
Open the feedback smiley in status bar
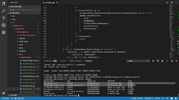tap(171, 98)
